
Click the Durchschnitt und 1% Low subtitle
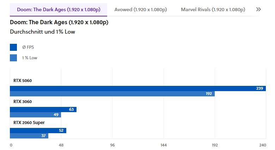[43, 32]
